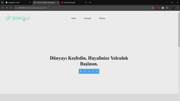This screenshot has height=101, width=180.
Task: Click the scrollbar down arrow
Action: [x=179, y=100]
